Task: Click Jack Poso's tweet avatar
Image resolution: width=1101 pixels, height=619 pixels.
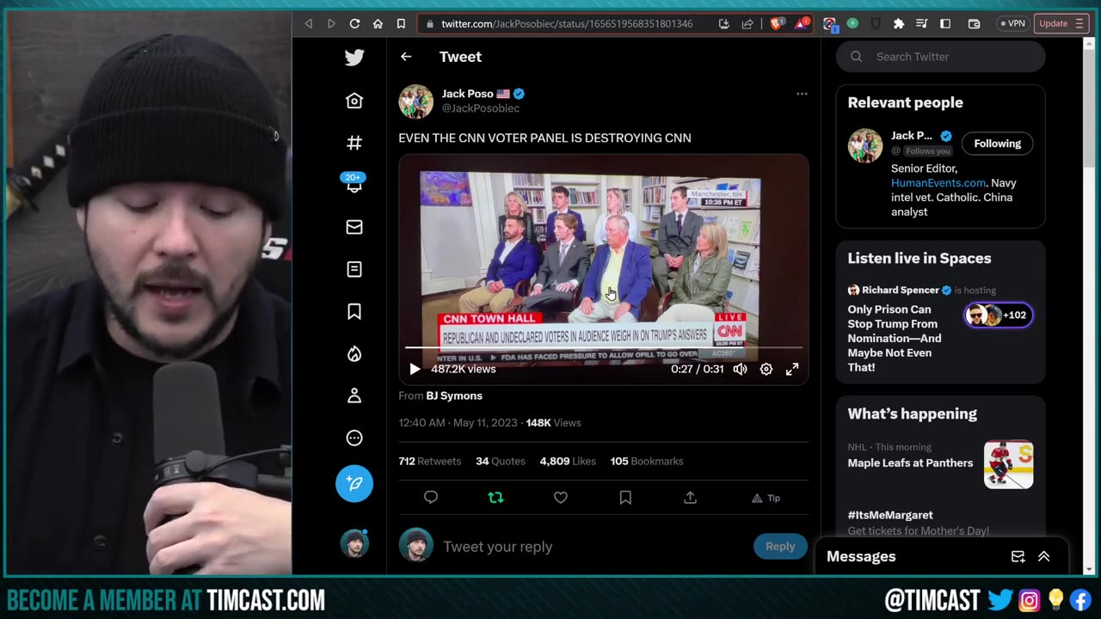Action: 415,101
